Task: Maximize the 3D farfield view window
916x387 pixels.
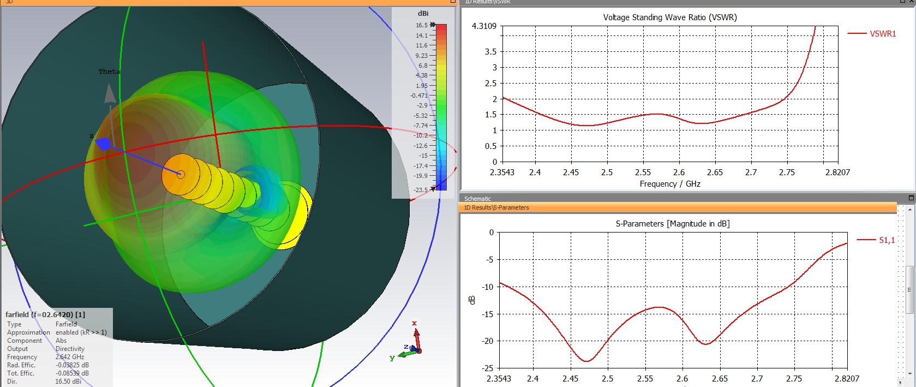Action: click(x=453, y=2)
